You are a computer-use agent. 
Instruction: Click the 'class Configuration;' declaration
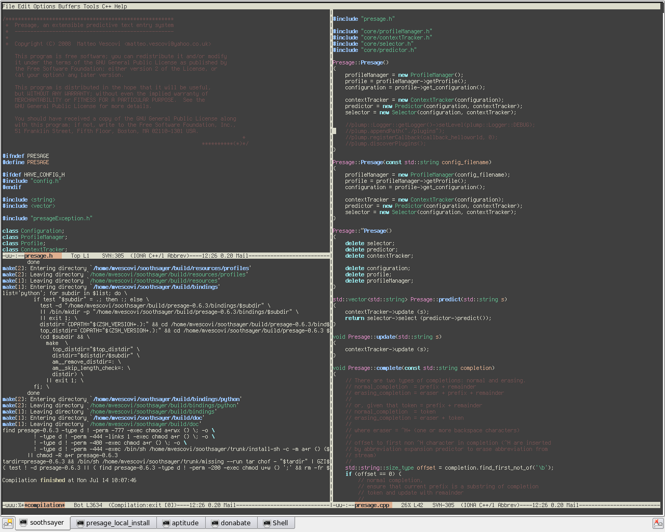pos(33,231)
